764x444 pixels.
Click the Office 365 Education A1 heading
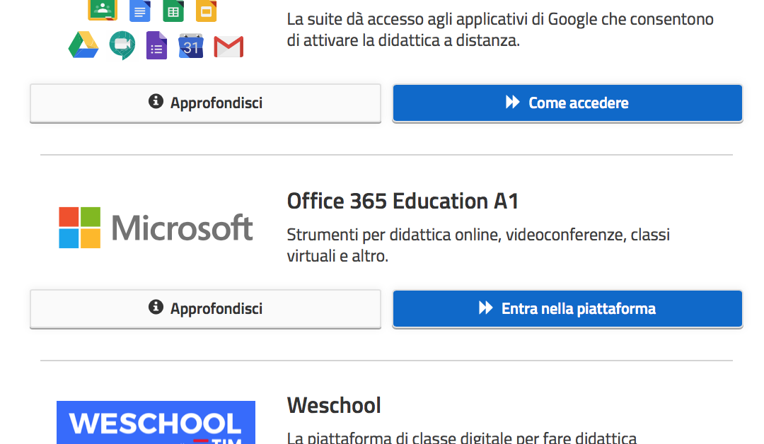click(x=403, y=201)
